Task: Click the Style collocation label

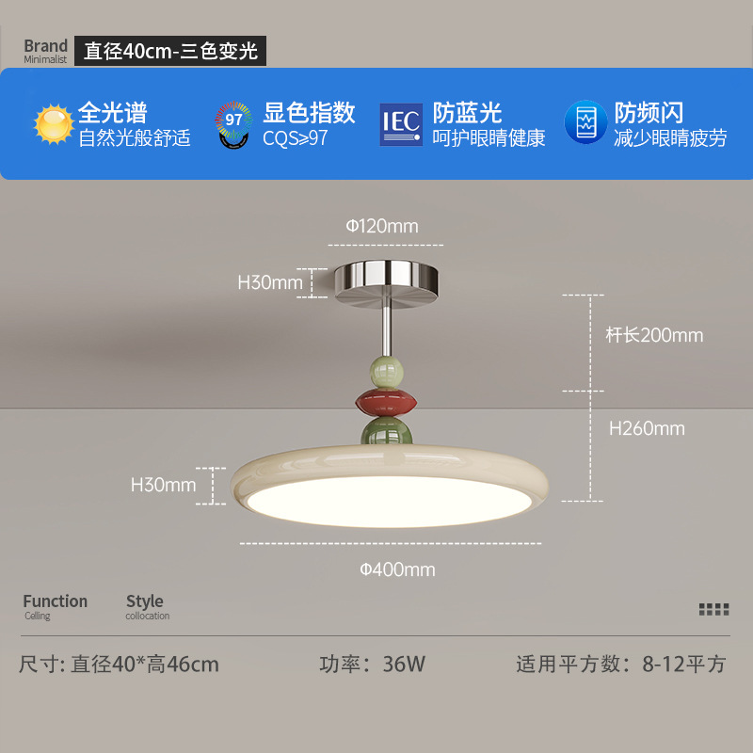Action: point(147,606)
